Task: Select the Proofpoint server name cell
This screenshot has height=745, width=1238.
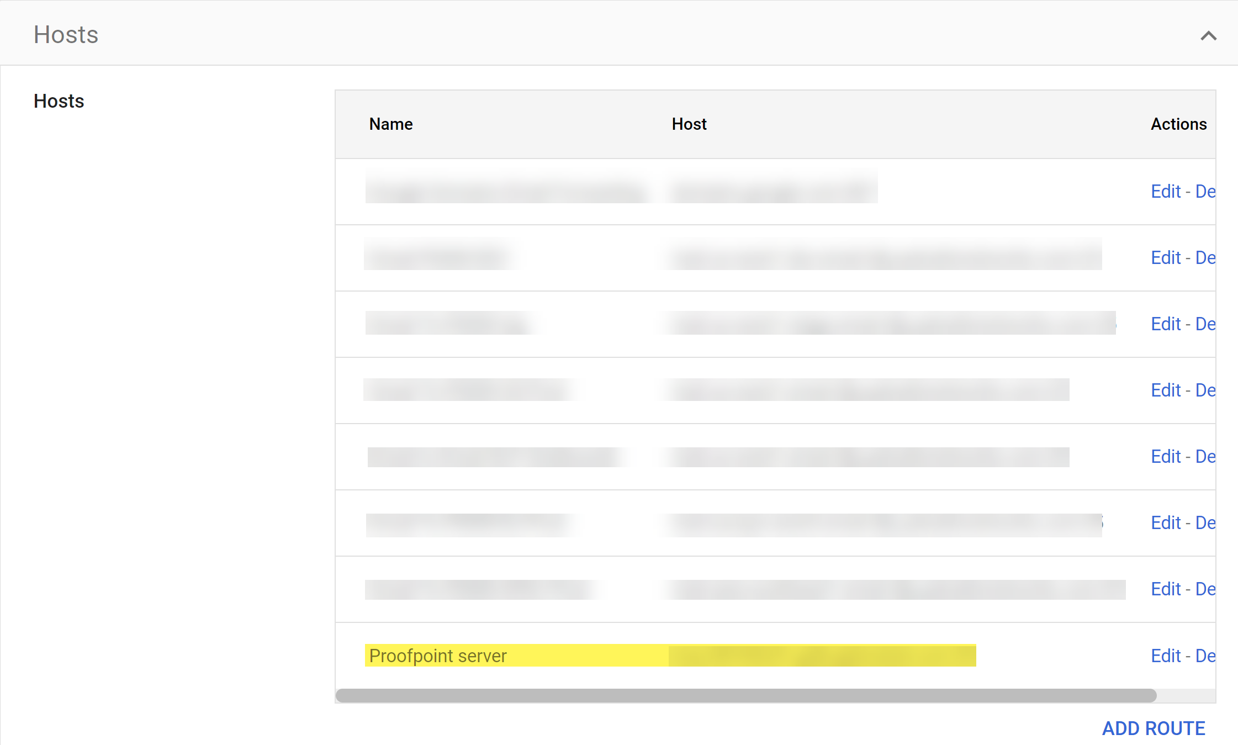Action: (438, 656)
